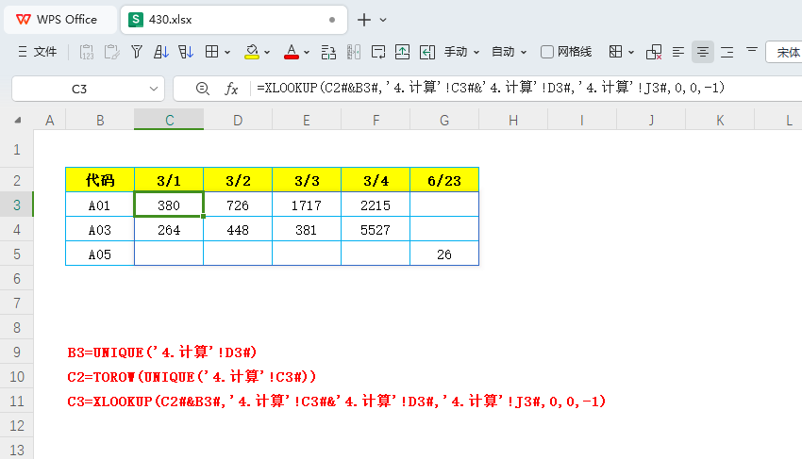Select cell containing 448

[238, 230]
